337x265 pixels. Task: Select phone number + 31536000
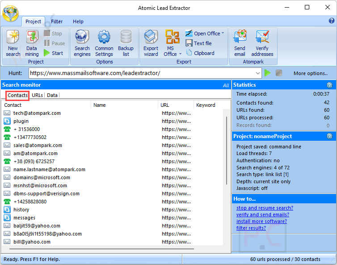113,129
